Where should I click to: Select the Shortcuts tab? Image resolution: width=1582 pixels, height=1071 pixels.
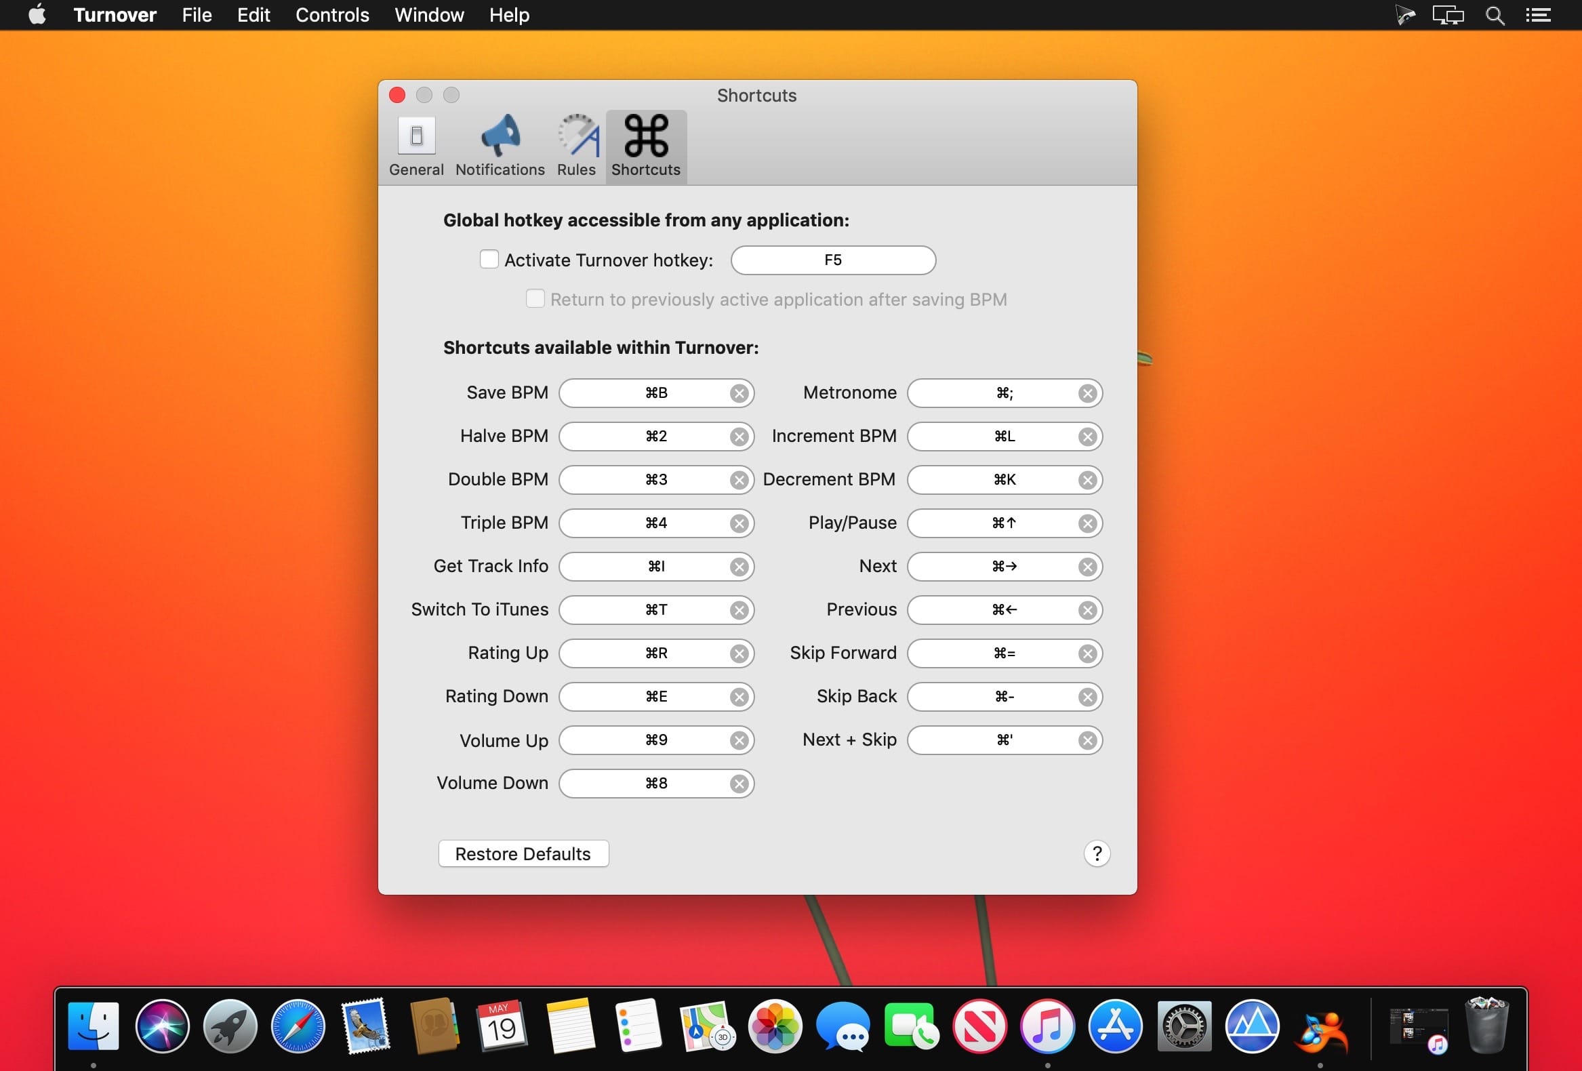coord(645,146)
